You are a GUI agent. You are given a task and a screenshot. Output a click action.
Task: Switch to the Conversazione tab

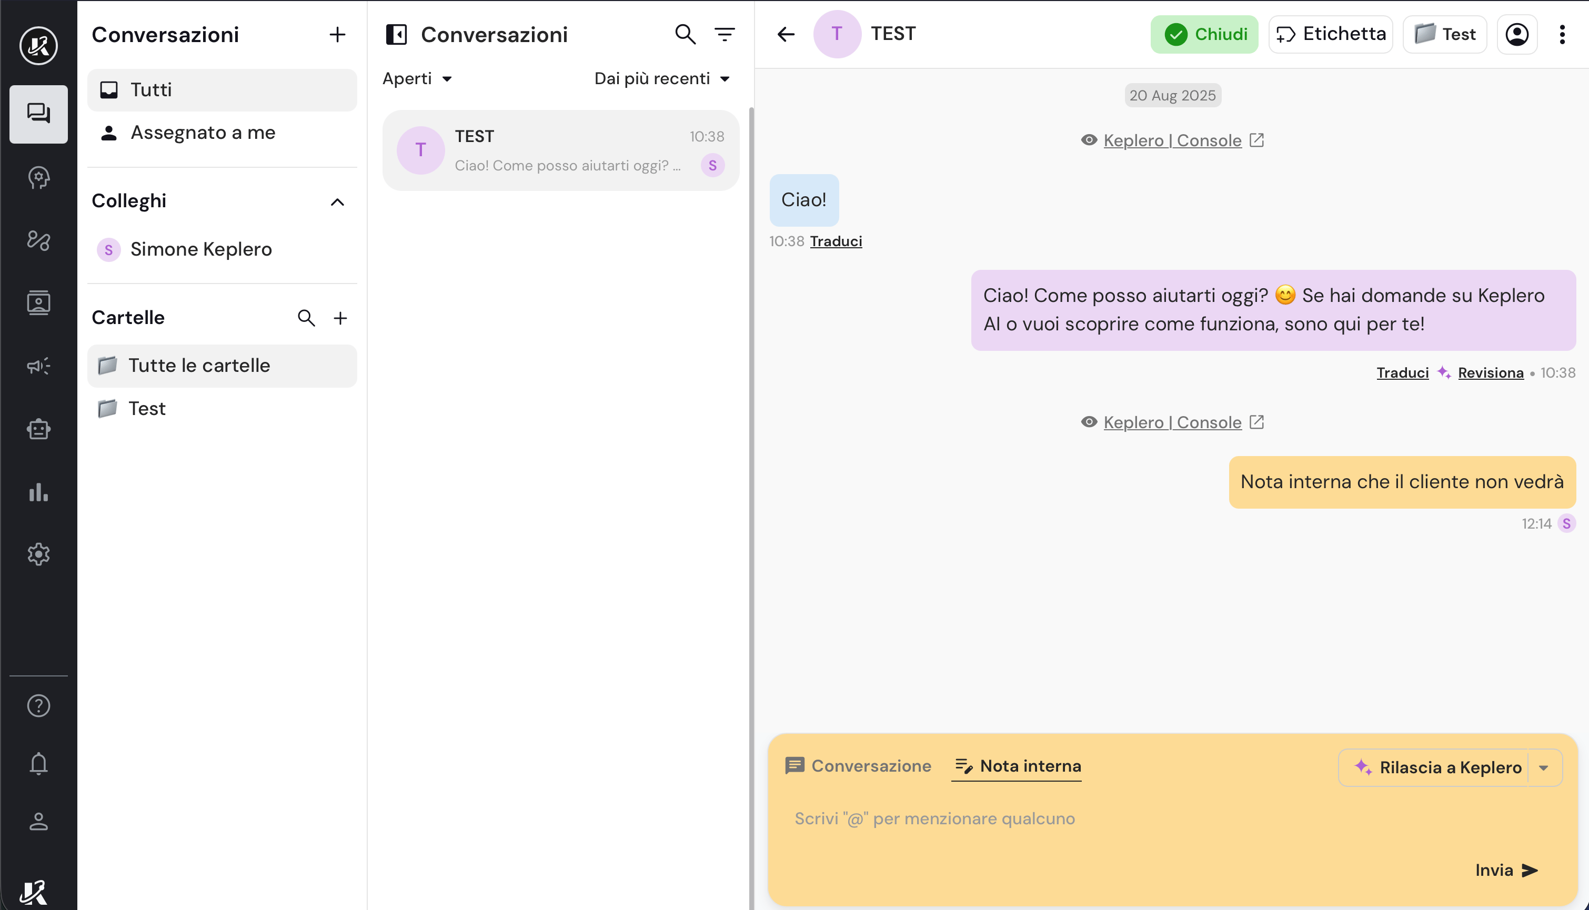(858, 766)
